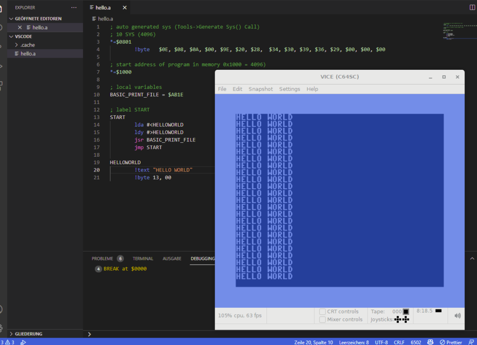This screenshot has width=477, height=345.
Task: Switch to the TERMINAL tab
Action: pyautogui.click(x=143, y=259)
